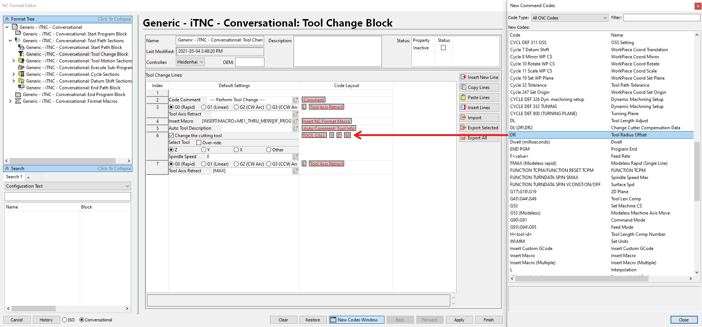Screen dimensions: 702x327
Task: Open the Code Type dropdown
Action: [570, 18]
